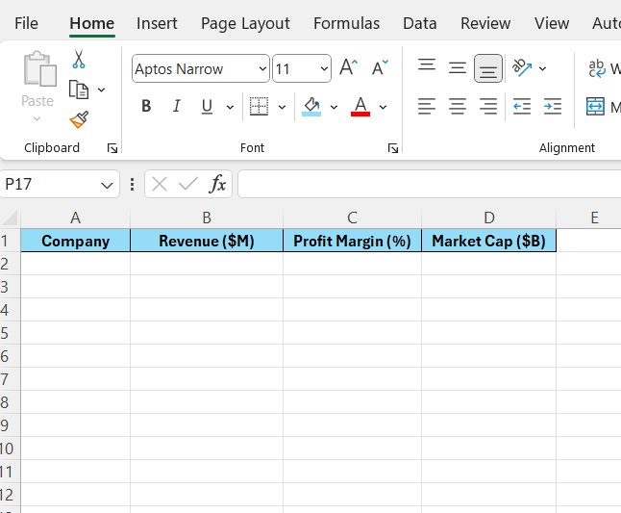Viewport: 621px width, 513px height.
Task: Apply the red font color A
Action: [360, 107]
